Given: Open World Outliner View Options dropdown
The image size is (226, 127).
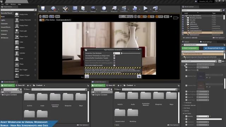Looking at the screenshot, I should [219, 38].
